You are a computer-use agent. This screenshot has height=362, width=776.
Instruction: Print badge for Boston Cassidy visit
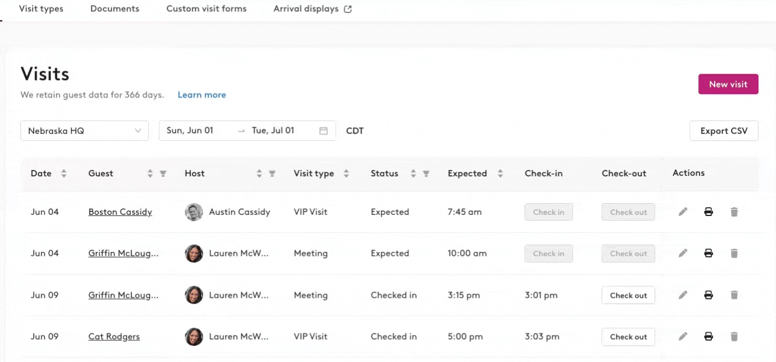(708, 212)
